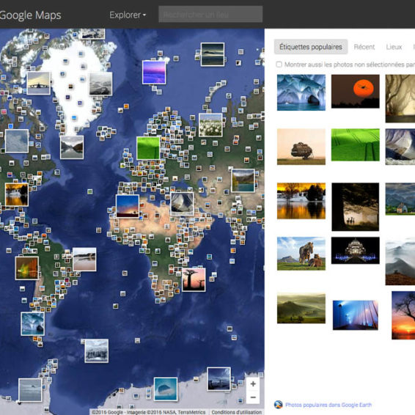Click the Rechercher un lieu search field
Image resolution: width=415 pixels, height=415 pixels.
point(210,14)
